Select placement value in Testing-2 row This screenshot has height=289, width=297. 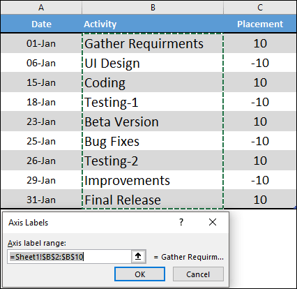click(260, 161)
